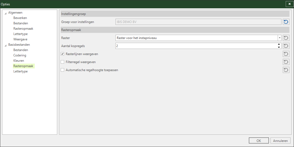Reset the Raster setting to default
The width and height of the screenshot is (294, 147).
click(x=286, y=38)
